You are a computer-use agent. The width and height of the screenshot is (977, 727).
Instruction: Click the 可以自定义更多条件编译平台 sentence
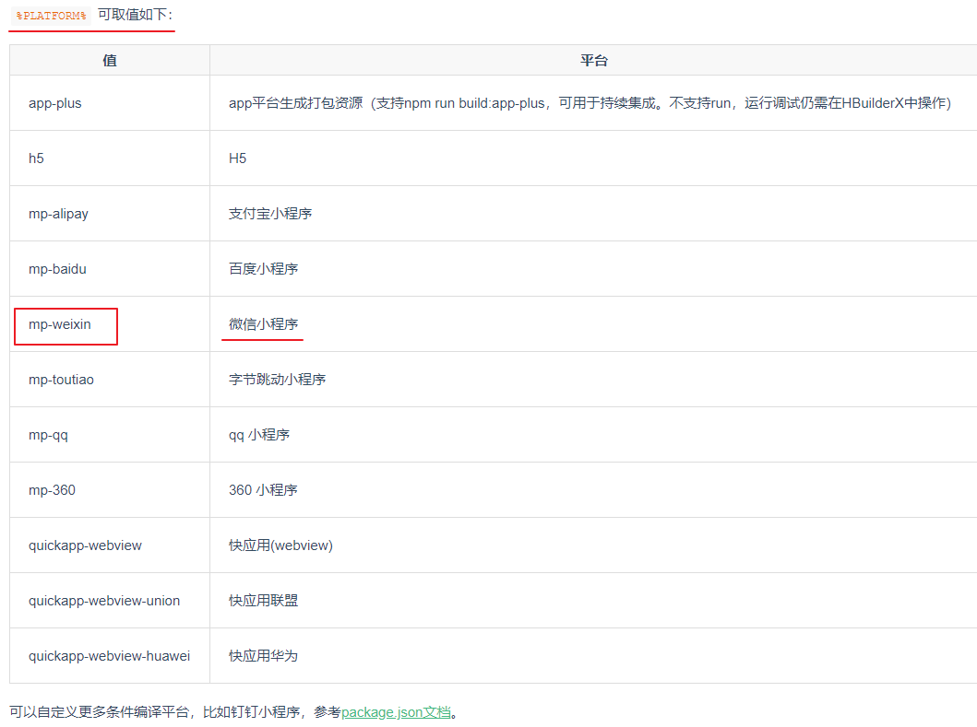coord(233,712)
